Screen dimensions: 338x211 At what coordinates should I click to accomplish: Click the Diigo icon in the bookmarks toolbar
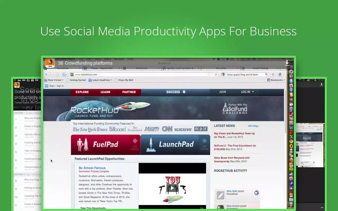(x=46, y=86)
